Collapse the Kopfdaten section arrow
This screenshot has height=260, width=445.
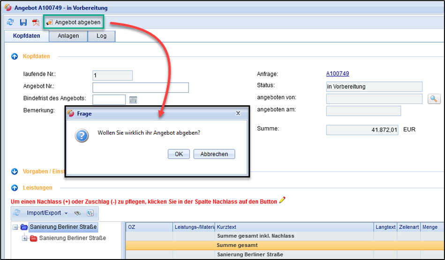(14, 56)
